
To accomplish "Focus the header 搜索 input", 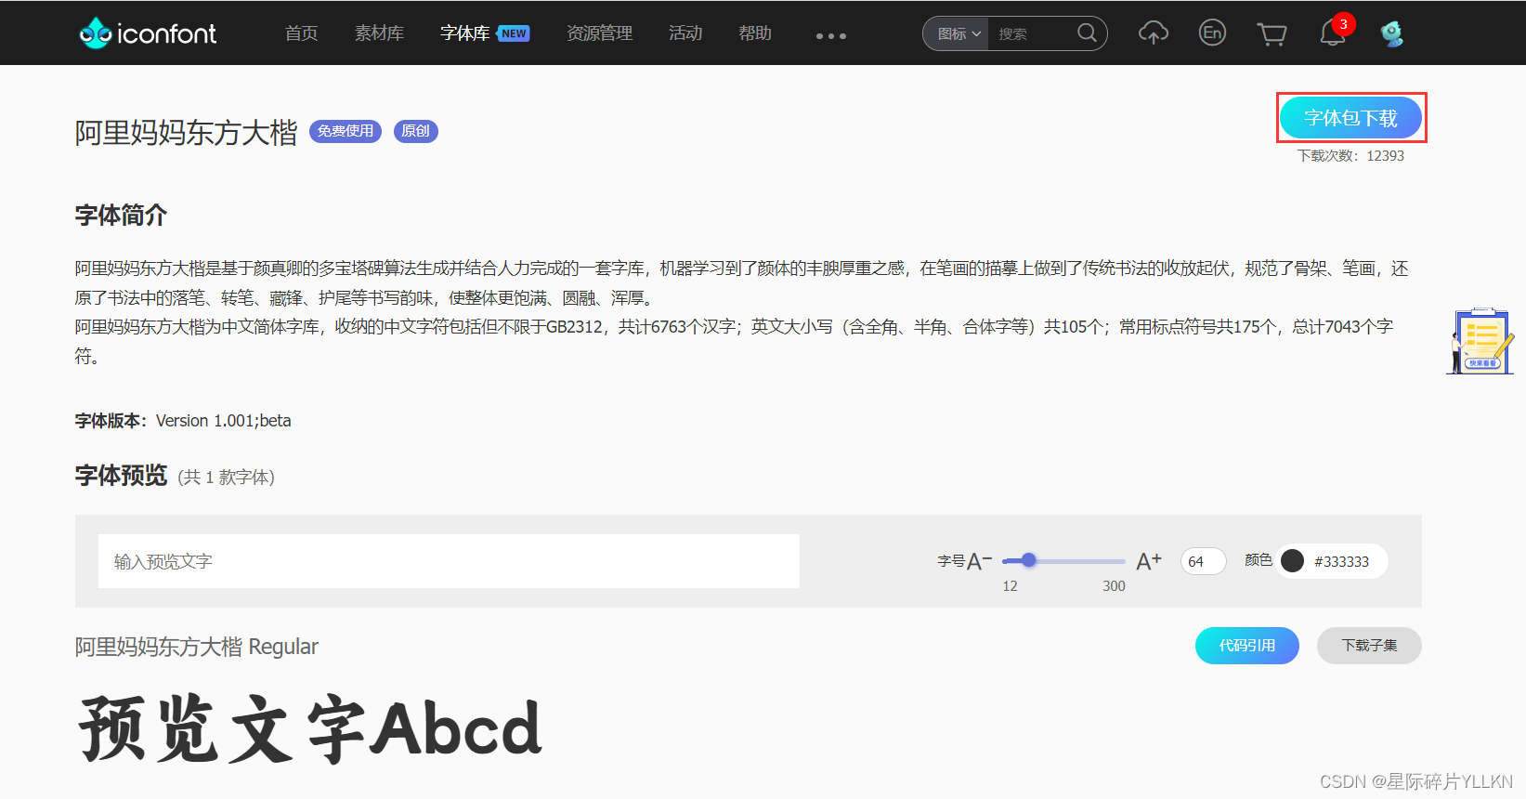I will point(1033,34).
